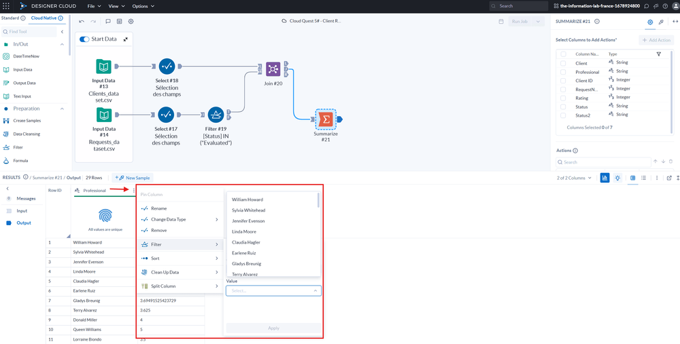Click the Find Tool search field

[31, 31]
